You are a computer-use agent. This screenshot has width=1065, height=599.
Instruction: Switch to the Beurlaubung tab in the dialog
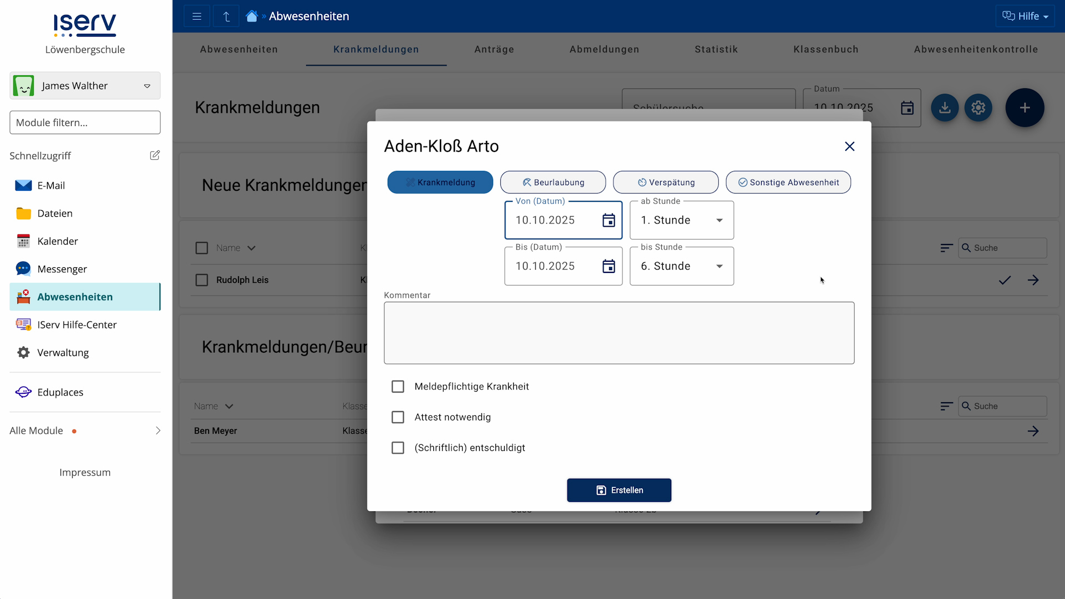pyautogui.click(x=553, y=182)
